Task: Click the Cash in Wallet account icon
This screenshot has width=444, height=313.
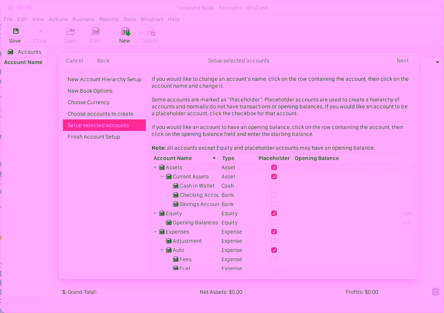Action: coord(176,186)
